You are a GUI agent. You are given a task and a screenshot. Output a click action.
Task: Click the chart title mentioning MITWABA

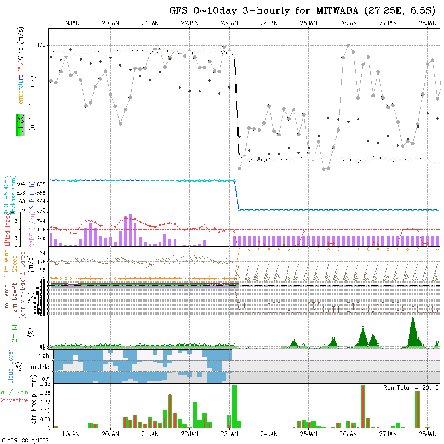(302, 11)
